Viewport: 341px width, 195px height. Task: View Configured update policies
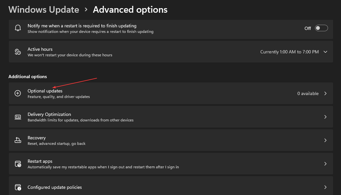325,187
